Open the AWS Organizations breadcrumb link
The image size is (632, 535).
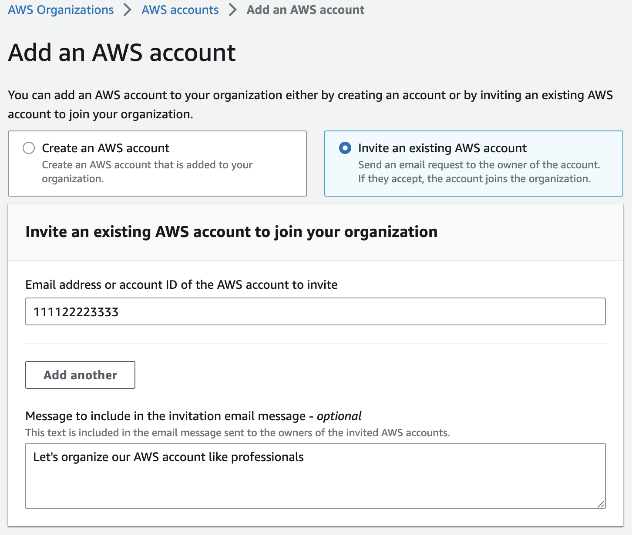click(x=61, y=10)
